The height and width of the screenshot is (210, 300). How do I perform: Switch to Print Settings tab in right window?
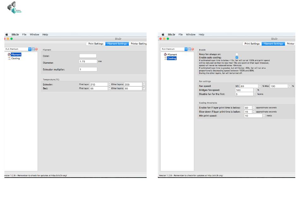(x=252, y=44)
